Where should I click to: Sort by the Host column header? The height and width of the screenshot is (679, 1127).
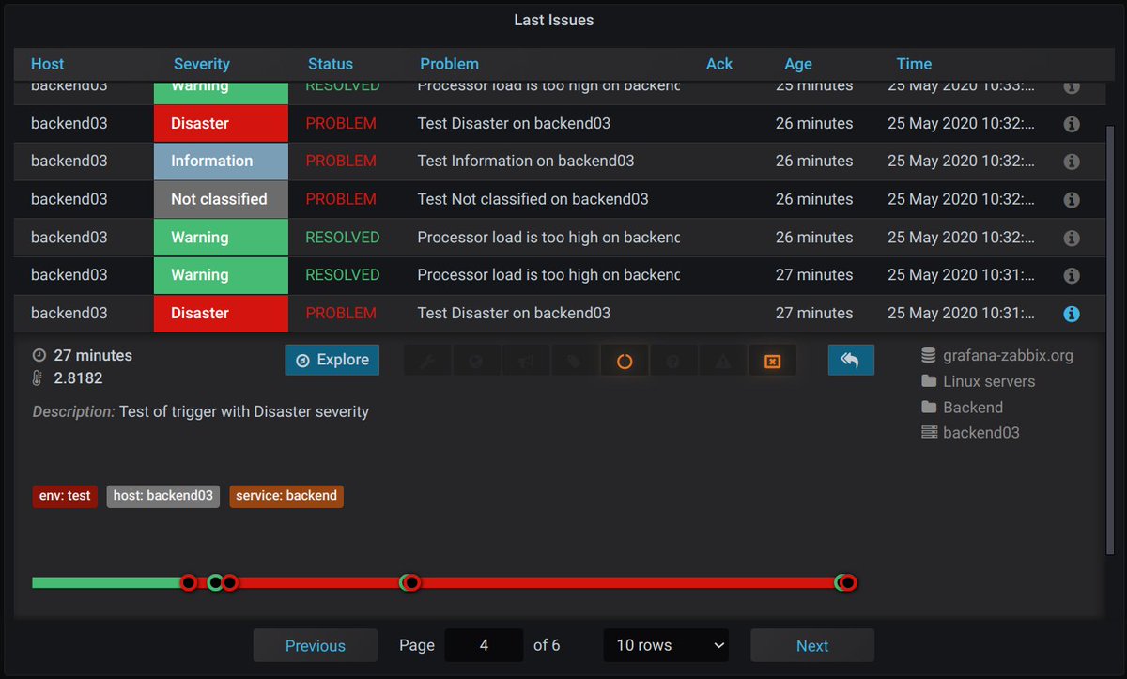(48, 64)
